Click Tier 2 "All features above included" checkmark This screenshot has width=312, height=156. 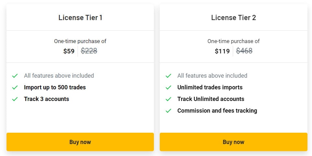168,76
